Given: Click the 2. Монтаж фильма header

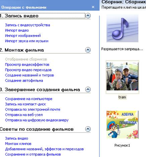Looking at the screenshot, I should tap(22, 50).
